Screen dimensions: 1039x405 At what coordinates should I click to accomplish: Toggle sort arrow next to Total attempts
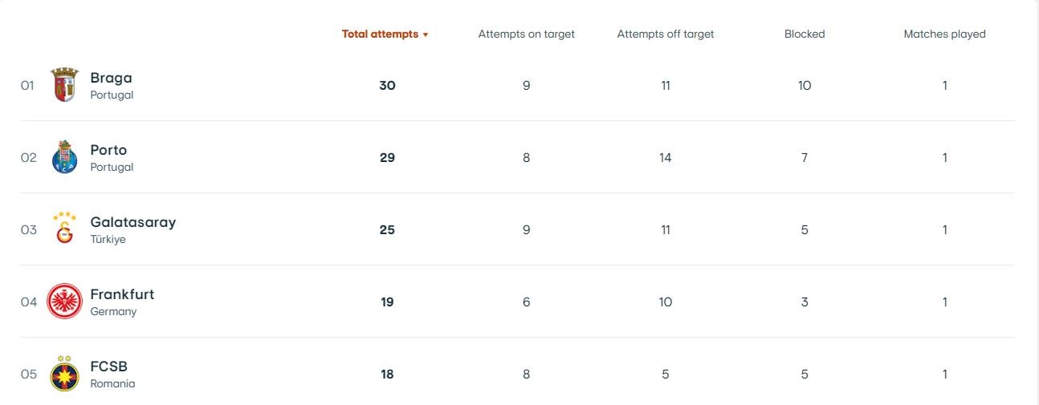426,34
